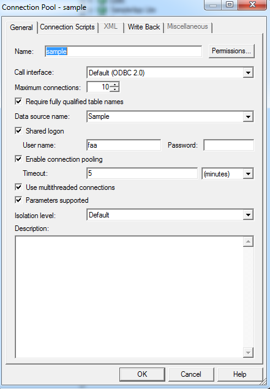Uncheck the Parameters supported option
Image resolution: width=270 pixels, height=389 pixels.
click(18, 200)
